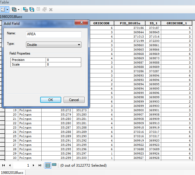Click cell 372199 in FID_20181u column
The width and height of the screenshot is (195, 175).
point(130,41)
